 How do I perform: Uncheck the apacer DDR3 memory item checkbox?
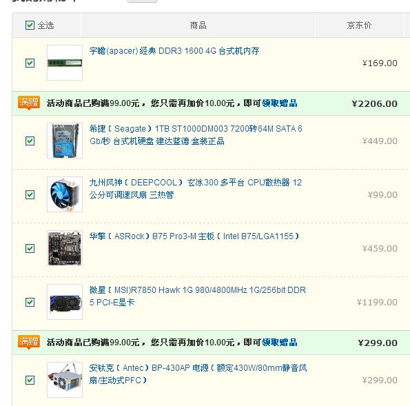click(x=30, y=63)
